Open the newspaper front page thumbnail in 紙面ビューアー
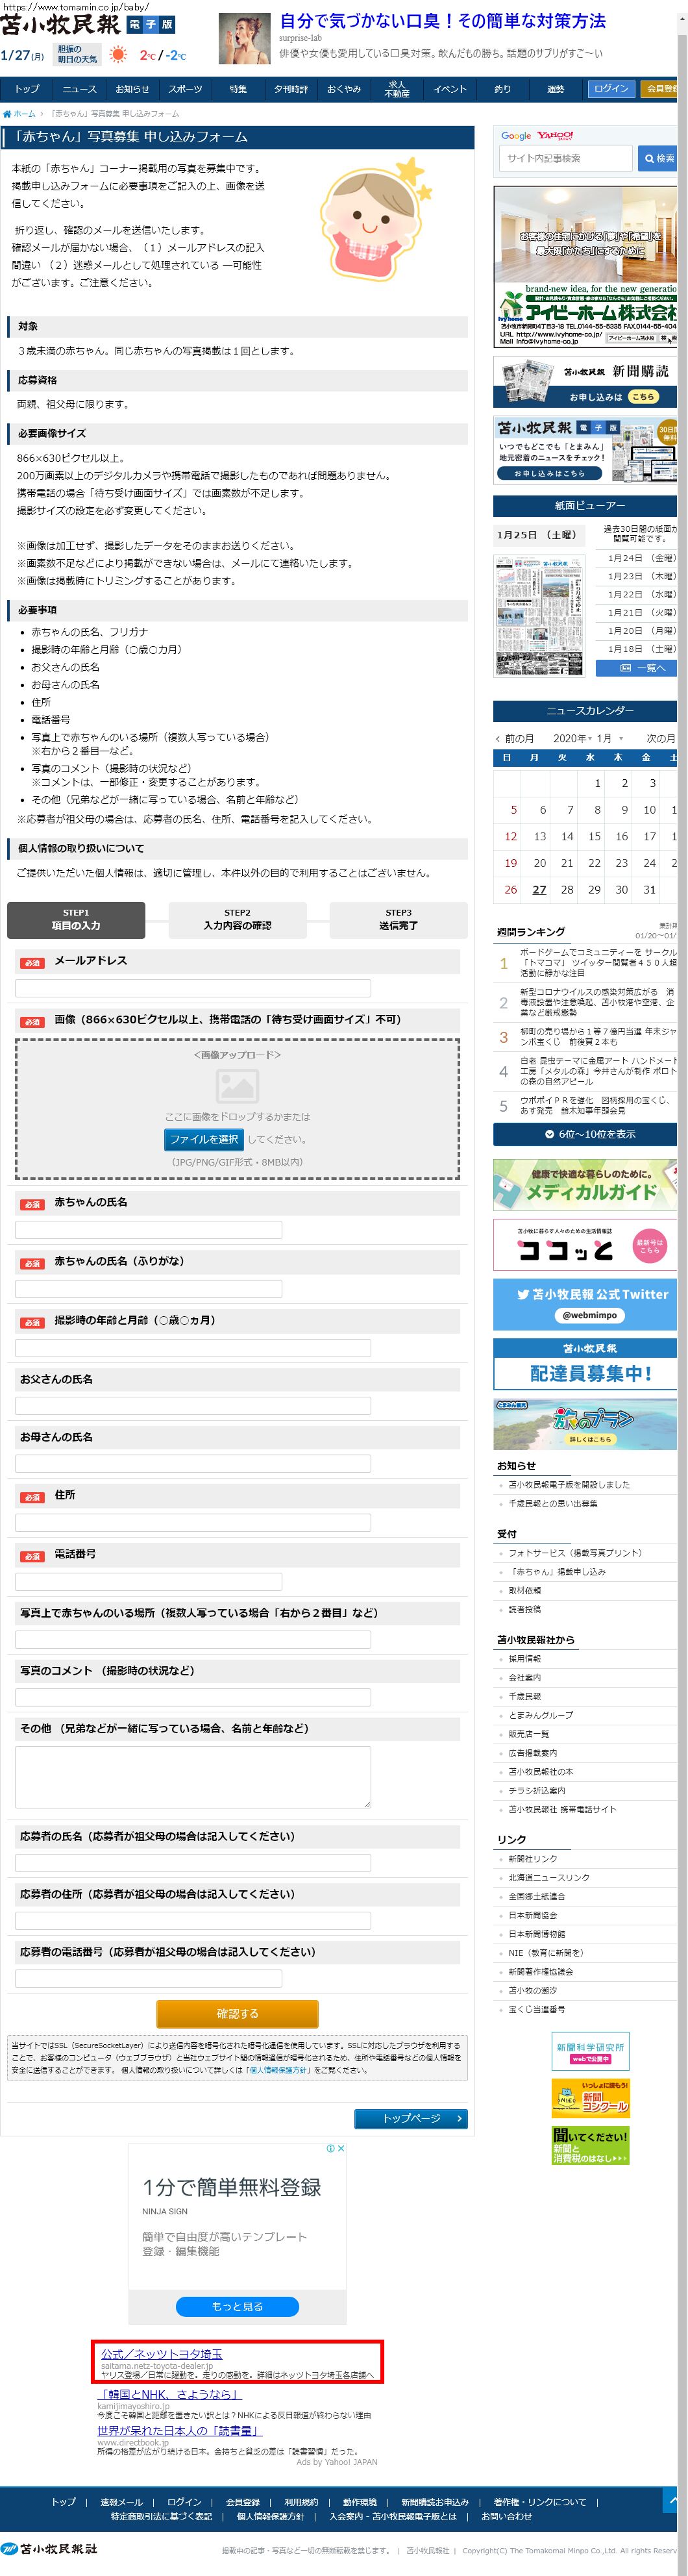Viewport: 688px width, 2576px height. [x=539, y=617]
